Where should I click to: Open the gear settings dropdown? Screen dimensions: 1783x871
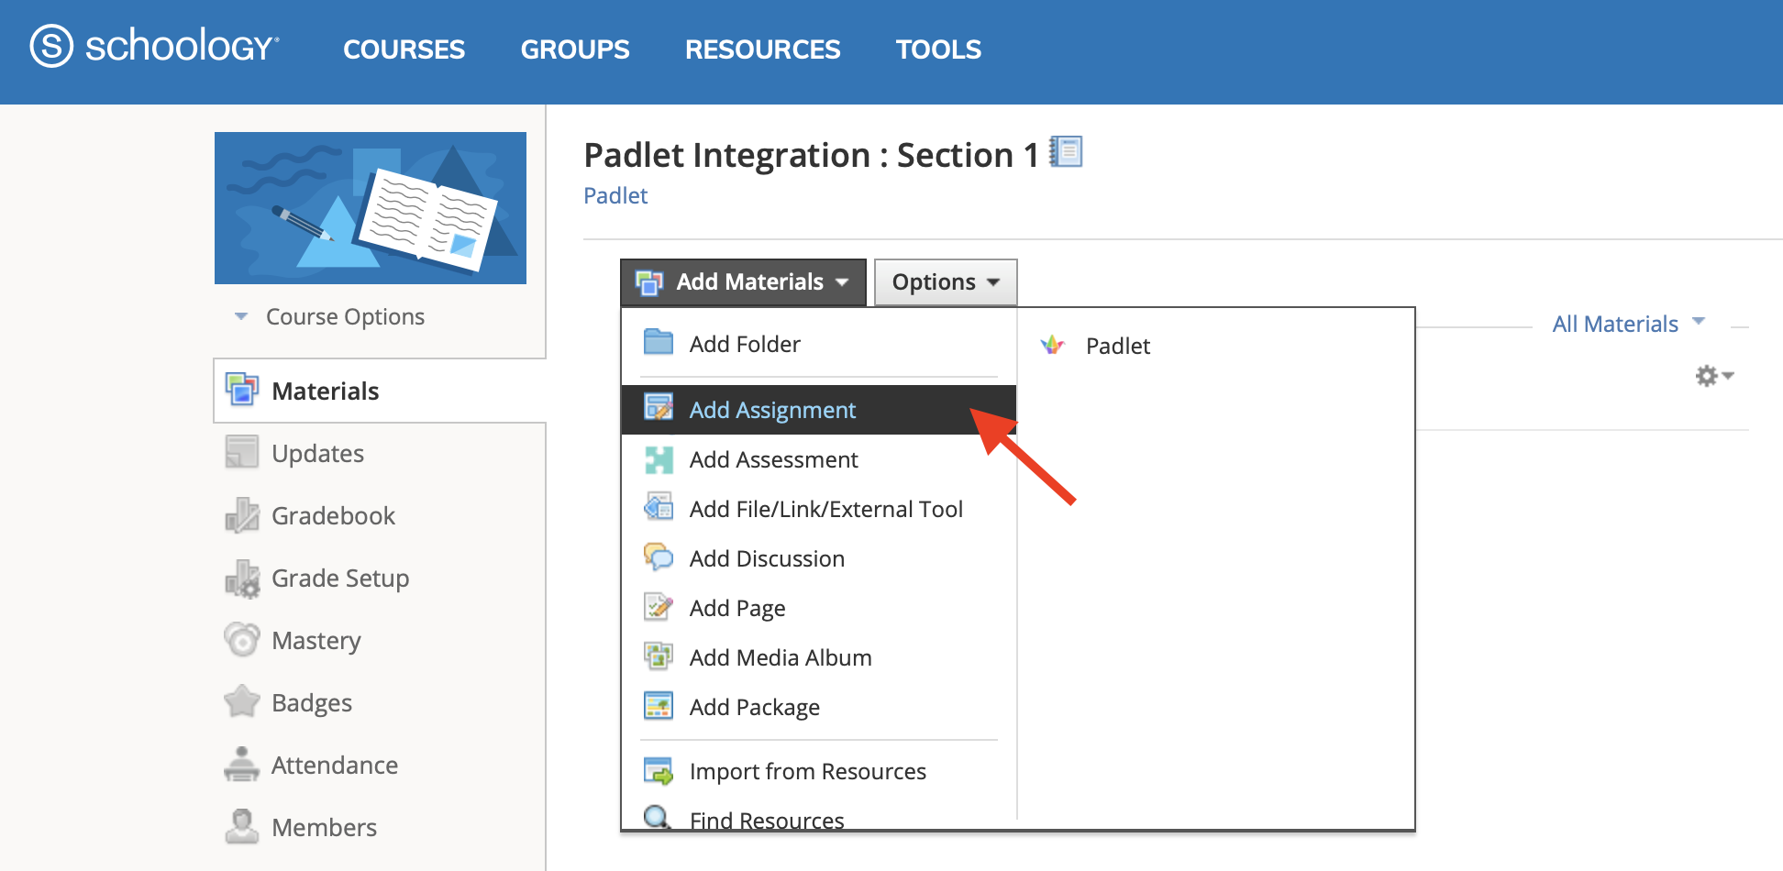1714,376
